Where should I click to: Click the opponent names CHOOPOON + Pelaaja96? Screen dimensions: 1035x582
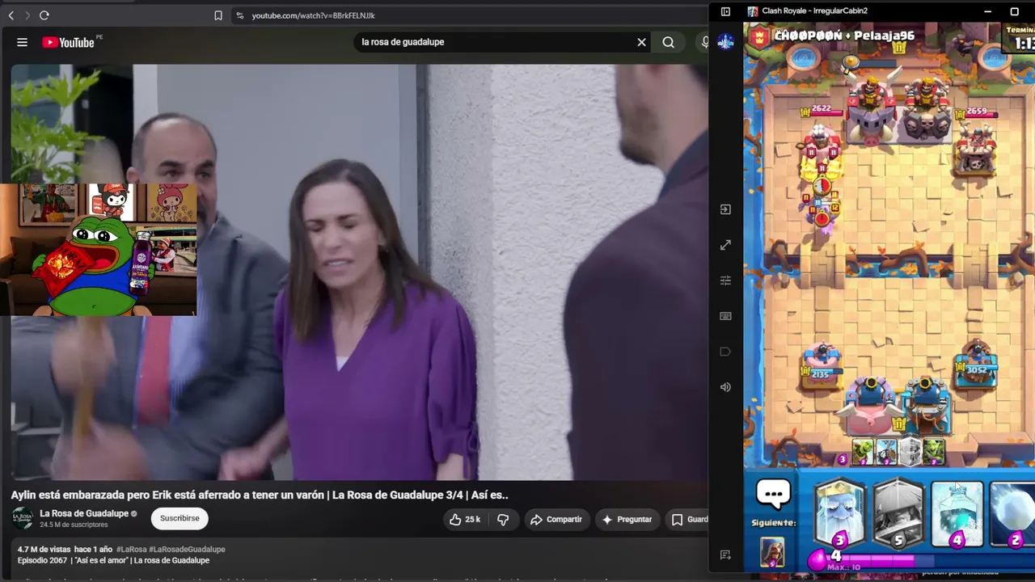(844, 36)
